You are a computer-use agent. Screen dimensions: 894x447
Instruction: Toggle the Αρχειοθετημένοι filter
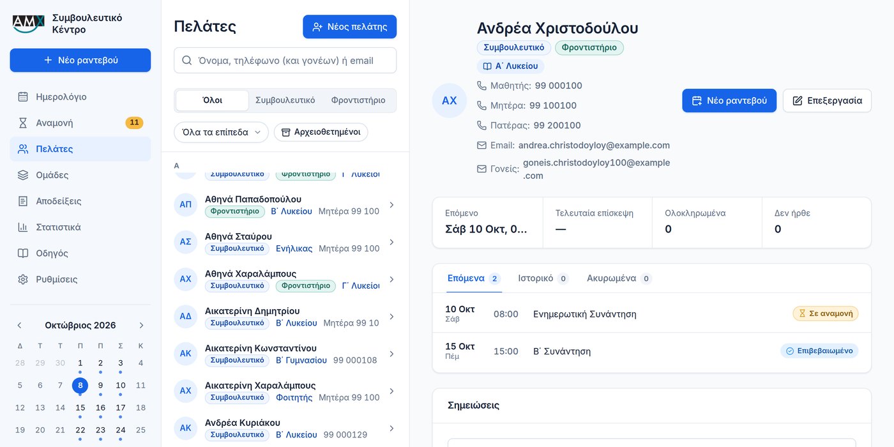click(x=321, y=132)
